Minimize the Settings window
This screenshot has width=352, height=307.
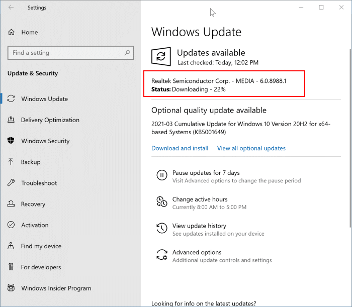pos(301,8)
